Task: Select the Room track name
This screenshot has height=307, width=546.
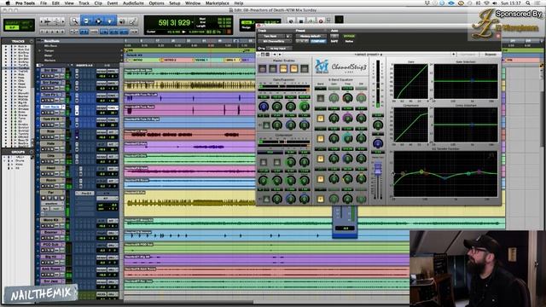Action: coord(52,180)
